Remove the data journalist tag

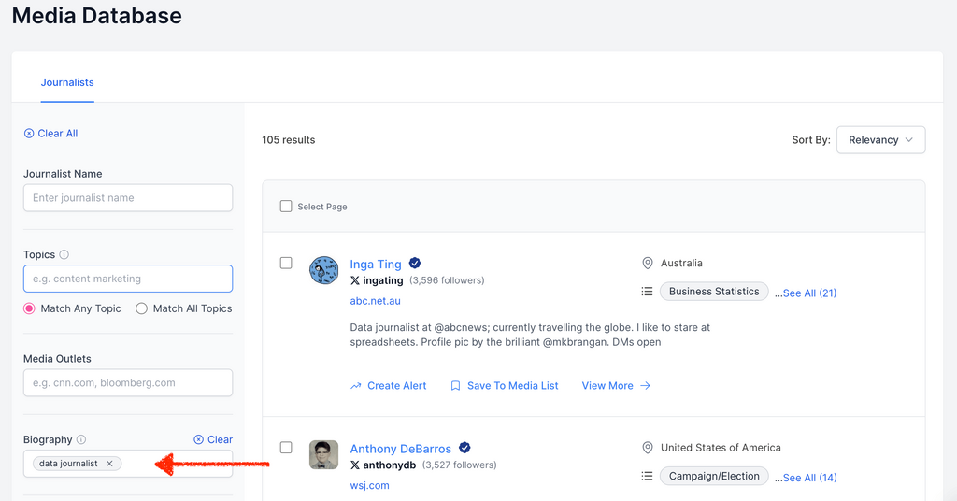click(109, 464)
